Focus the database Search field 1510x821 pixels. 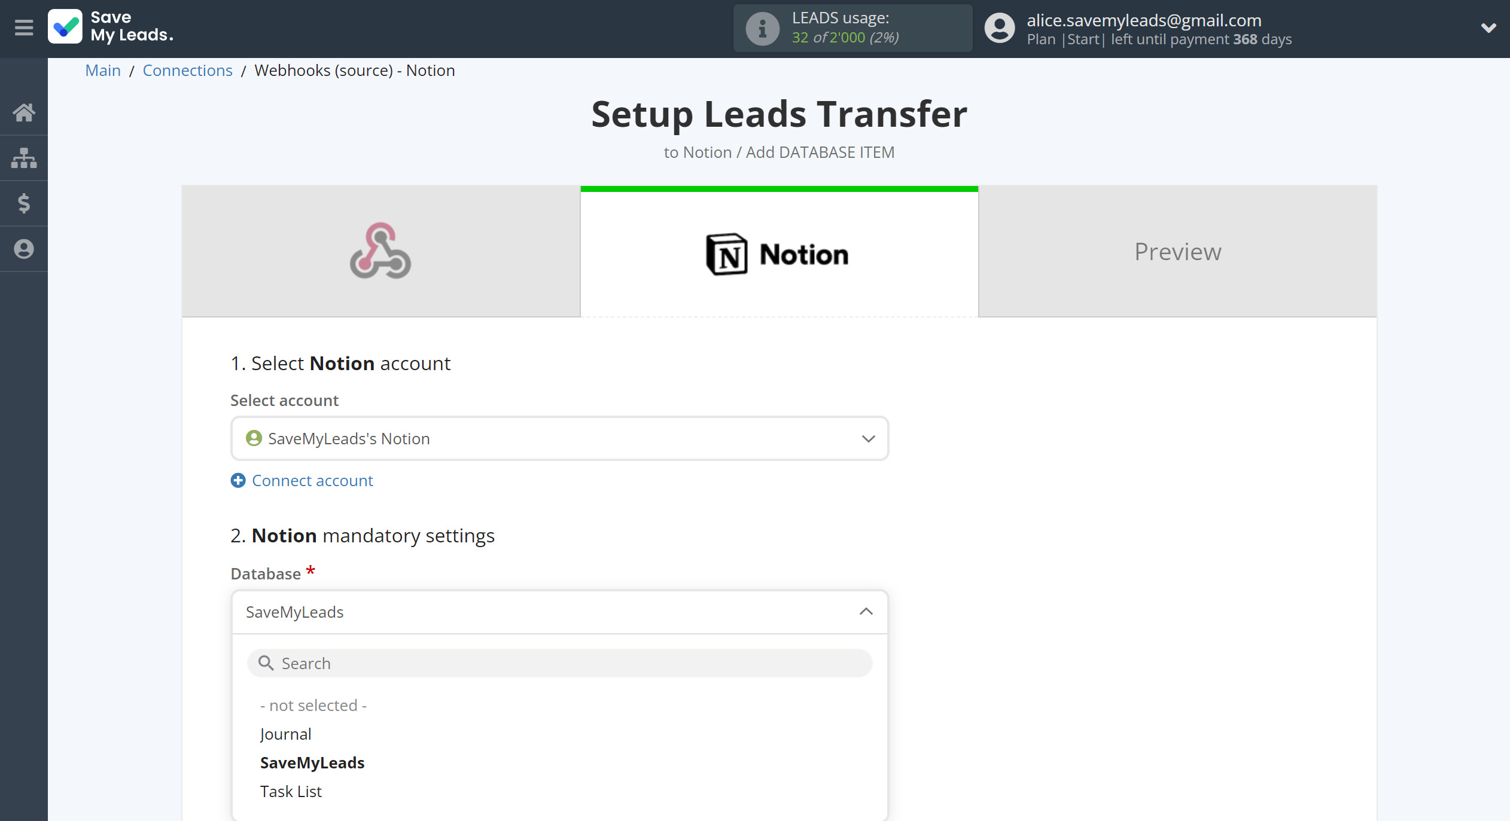(559, 663)
